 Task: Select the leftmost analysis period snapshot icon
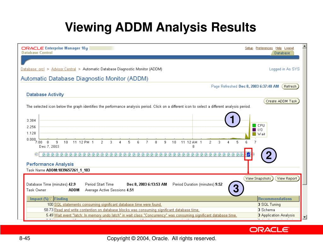pyautogui.click(x=44, y=154)
